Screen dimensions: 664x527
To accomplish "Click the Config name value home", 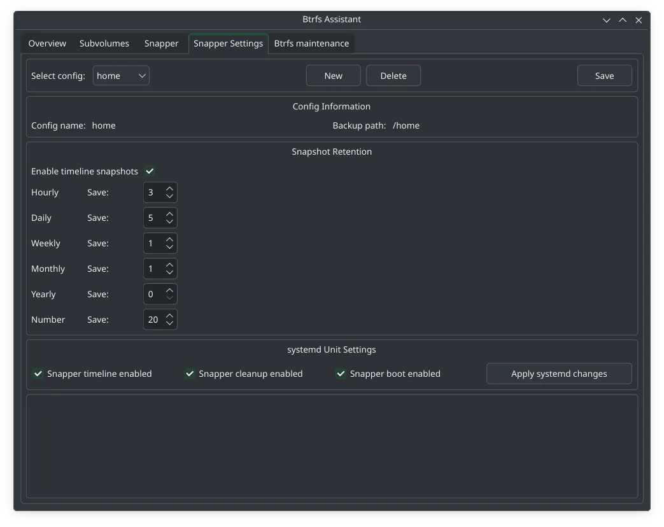I will tap(104, 126).
